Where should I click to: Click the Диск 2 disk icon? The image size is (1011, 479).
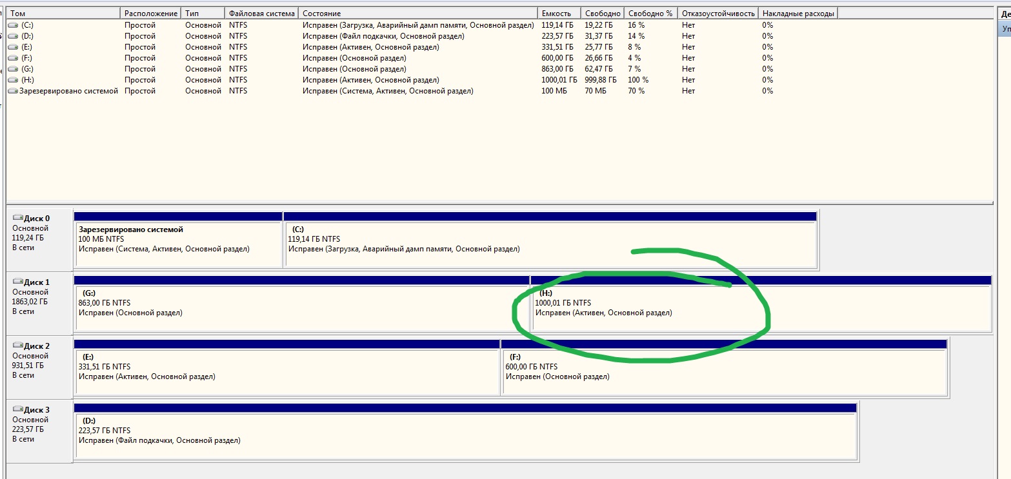(17, 346)
